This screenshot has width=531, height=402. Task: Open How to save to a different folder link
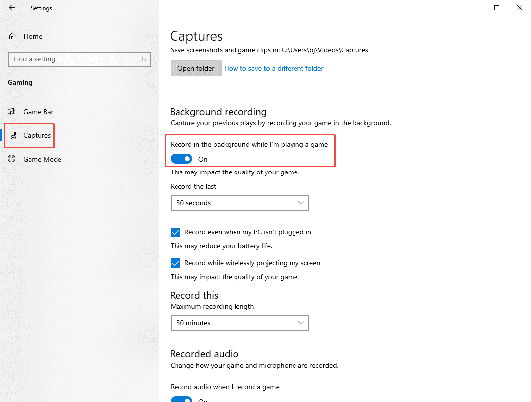(x=274, y=68)
